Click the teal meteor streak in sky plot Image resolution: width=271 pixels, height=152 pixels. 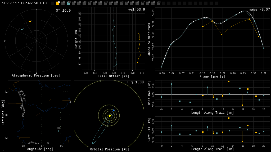pos(22,29)
